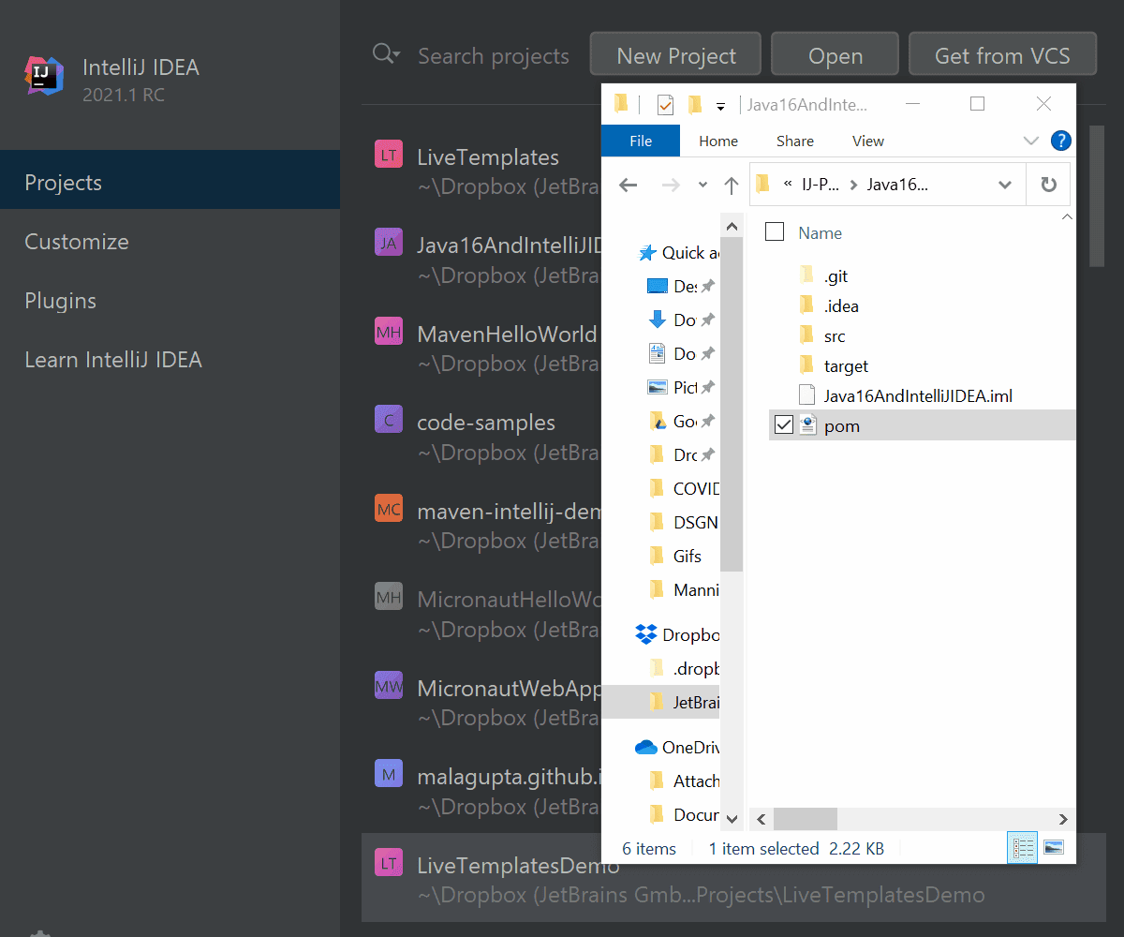Uncheck the pom file checkbox

(x=784, y=424)
